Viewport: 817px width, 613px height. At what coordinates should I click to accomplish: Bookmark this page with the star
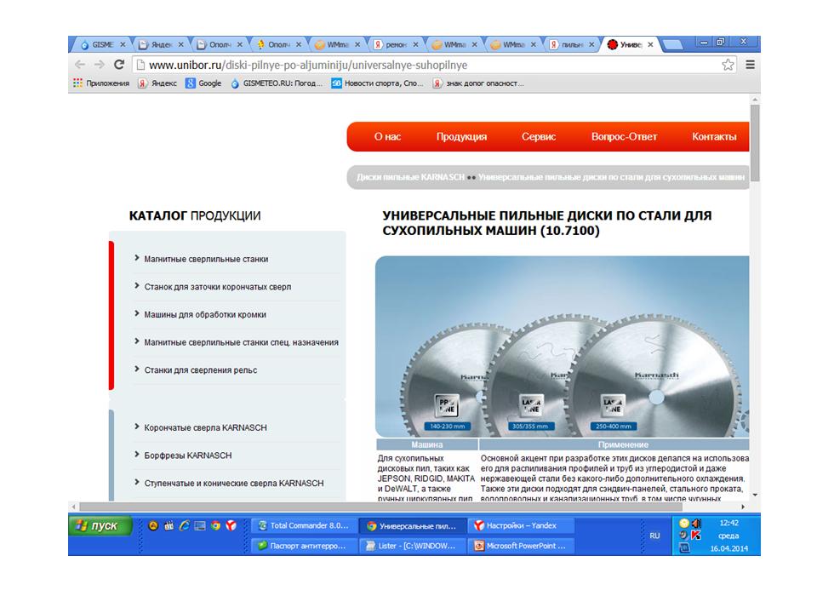[728, 65]
